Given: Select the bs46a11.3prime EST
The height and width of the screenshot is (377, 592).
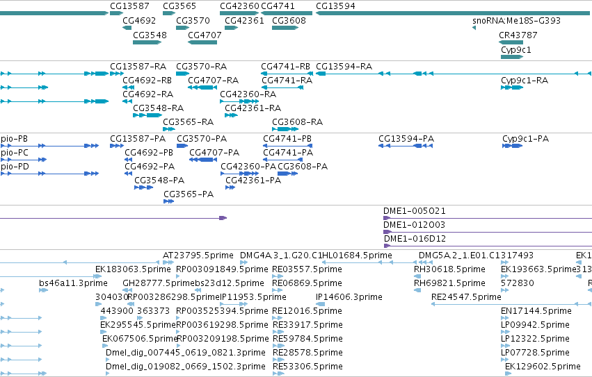Looking at the screenshot, I should pyautogui.click(x=43, y=290).
